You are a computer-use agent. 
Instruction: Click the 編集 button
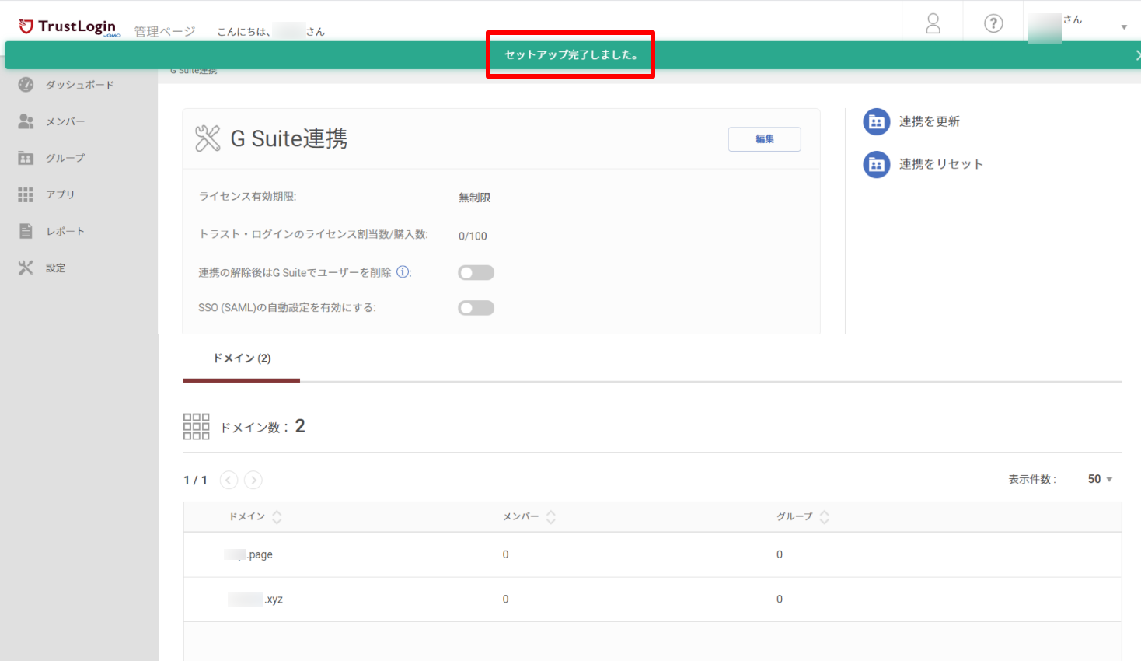(x=764, y=139)
